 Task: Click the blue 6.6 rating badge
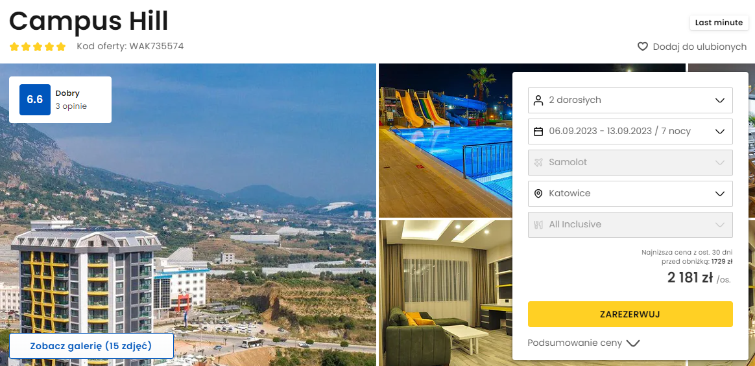pyautogui.click(x=34, y=100)
